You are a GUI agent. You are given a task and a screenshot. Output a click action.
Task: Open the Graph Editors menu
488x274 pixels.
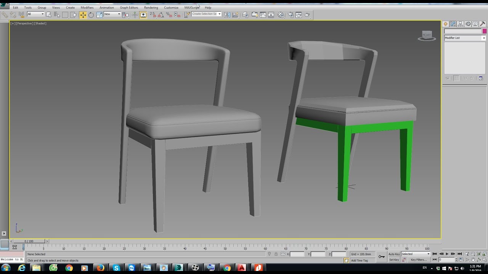tap(129, 8)
